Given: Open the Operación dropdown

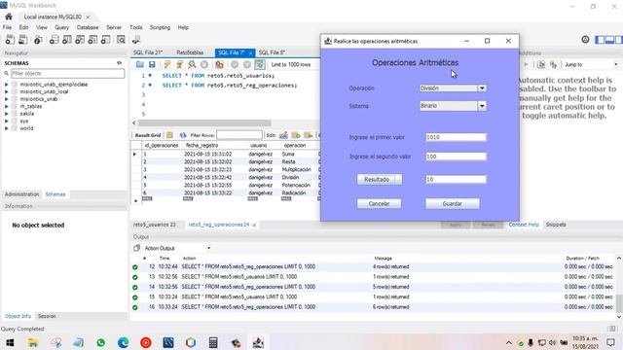Looking at the screenshot, I should [482, 88].
